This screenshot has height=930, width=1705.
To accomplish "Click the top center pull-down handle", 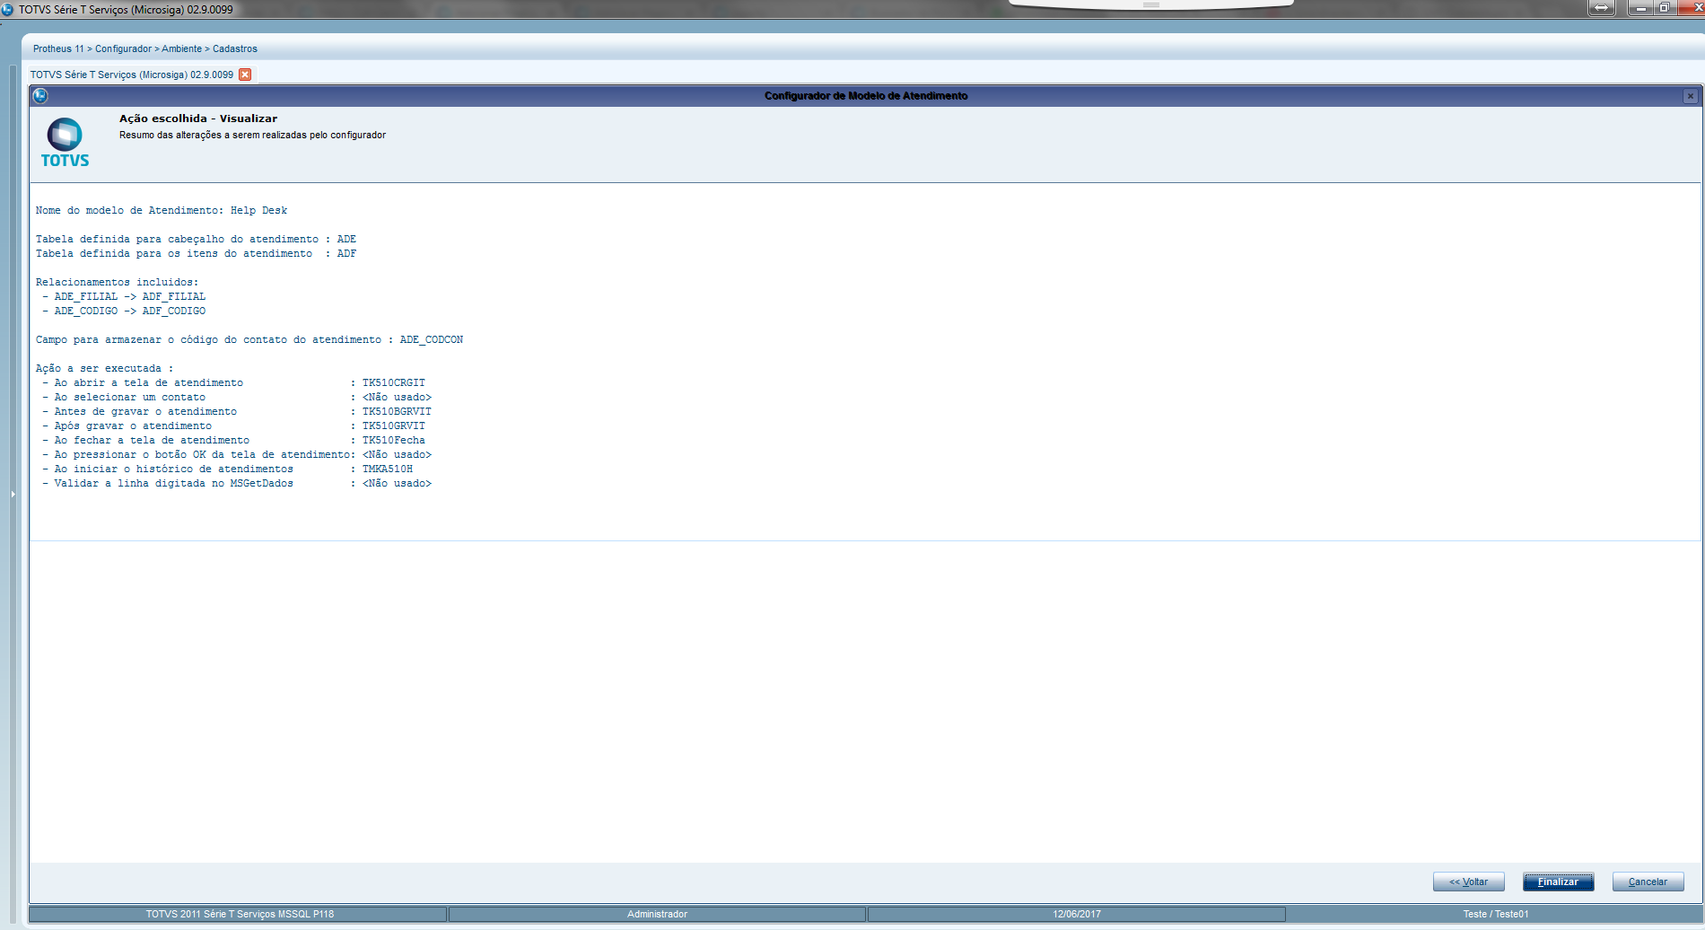I will coord(1151,4).
